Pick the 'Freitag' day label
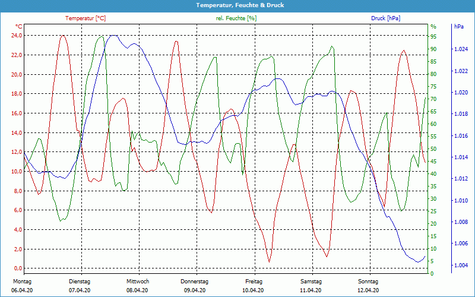Viewport: 475px width, 297px height. (x=254, y=282)
